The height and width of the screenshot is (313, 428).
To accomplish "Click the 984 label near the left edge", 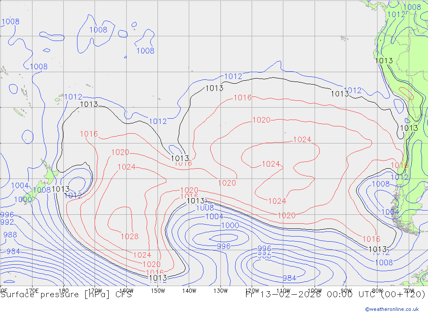I will click(13, 252).
